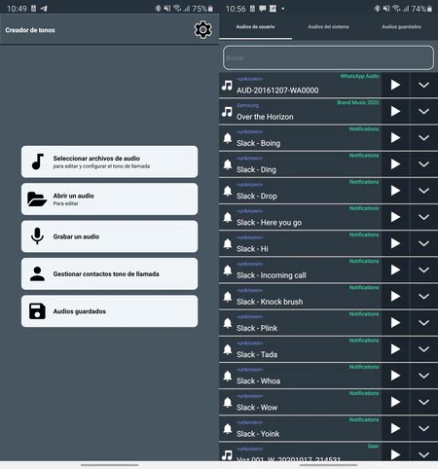
Task: Click music note icon beside AUD-20161207-WA0000
Action: click(x=227, y=86)
